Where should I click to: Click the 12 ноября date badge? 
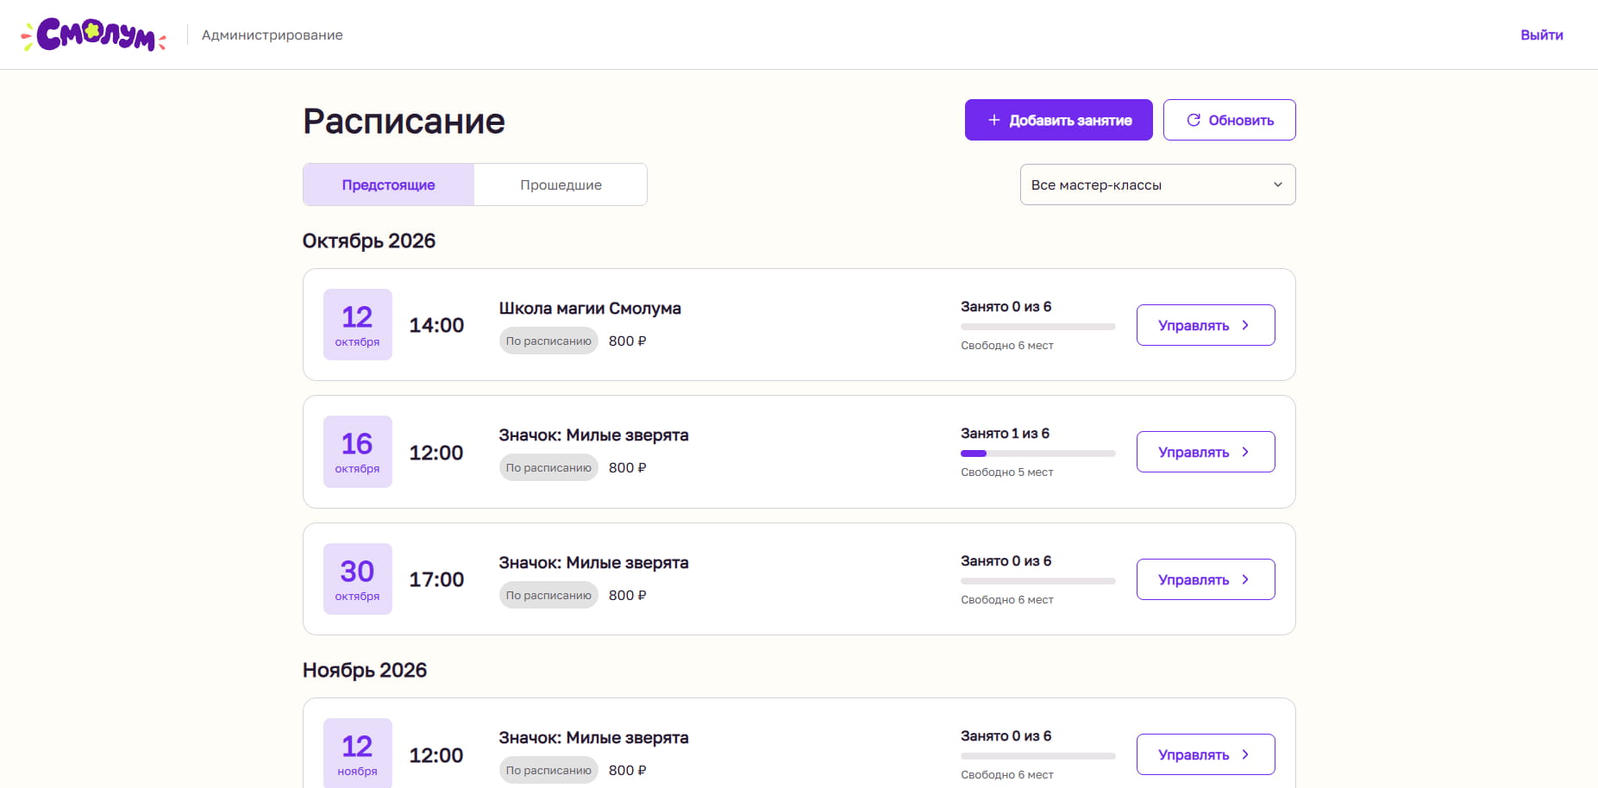click(x=357, y=753)
